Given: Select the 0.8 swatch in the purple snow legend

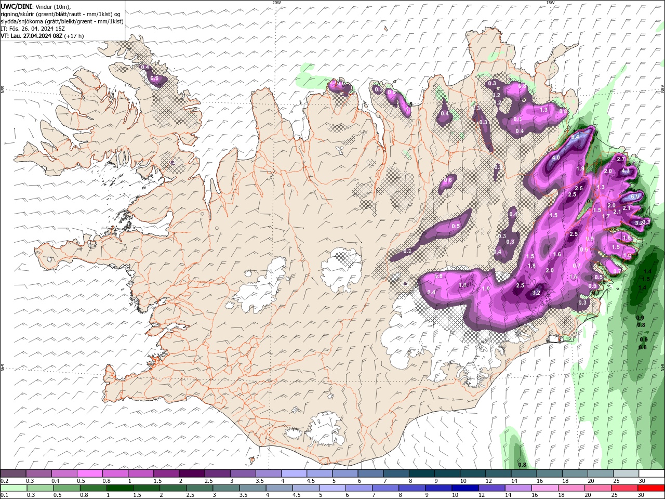Looking at the screenshot, I should pos(115,474).
